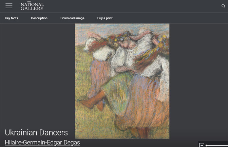The image size is (228, 147).
Task: Choose the Buy a print option
Action: [105, 18]
